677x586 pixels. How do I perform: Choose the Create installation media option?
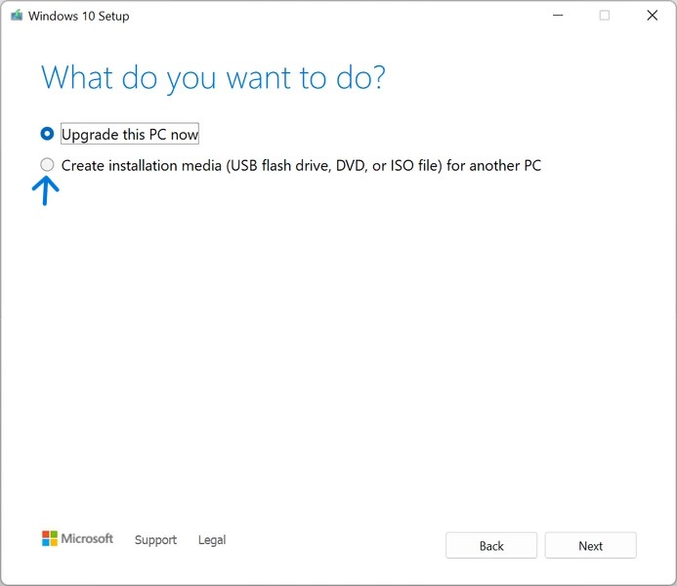pos(47,165)
